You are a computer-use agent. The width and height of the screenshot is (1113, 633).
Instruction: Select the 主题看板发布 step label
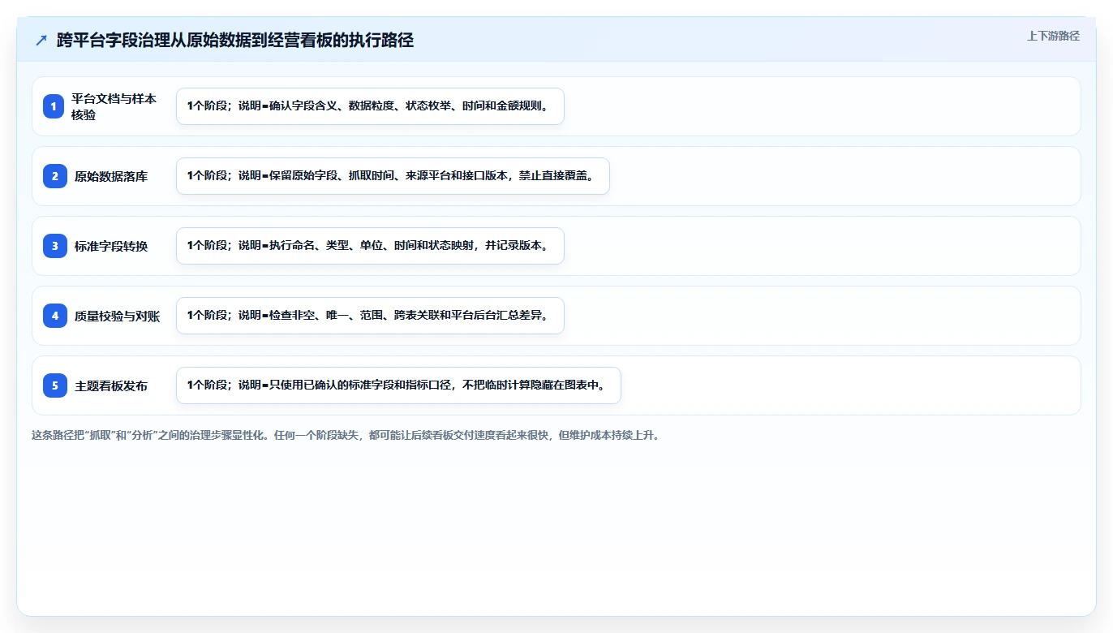(x=111, y=386)
